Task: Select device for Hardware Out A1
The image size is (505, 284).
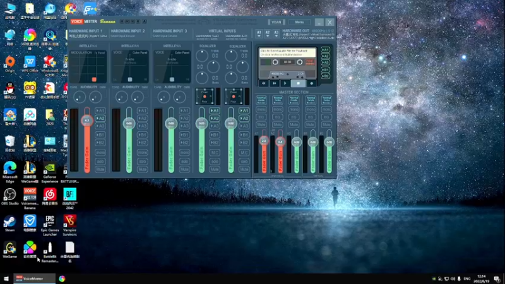Action: click(259, 33)
